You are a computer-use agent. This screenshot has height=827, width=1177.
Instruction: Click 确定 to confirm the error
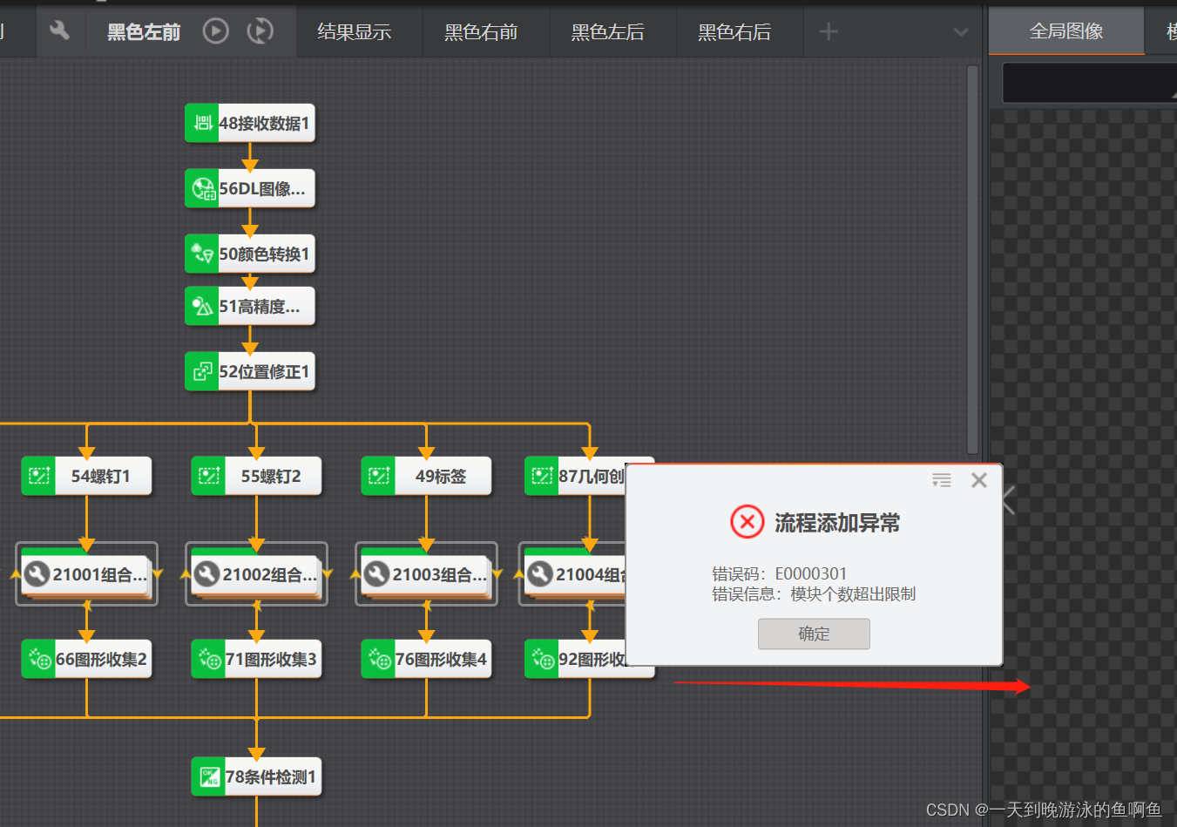(814, 634)
